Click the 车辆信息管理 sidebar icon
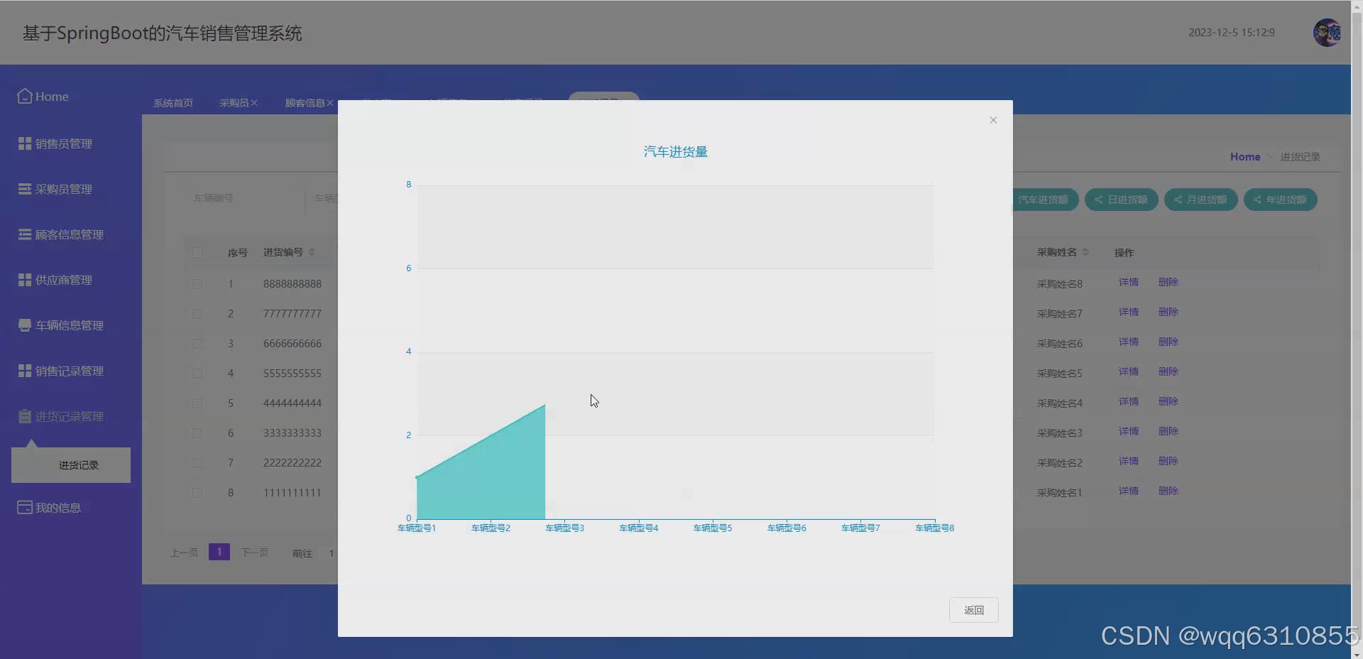Screen dimensions: 1363x659 (x=25, y=325)
